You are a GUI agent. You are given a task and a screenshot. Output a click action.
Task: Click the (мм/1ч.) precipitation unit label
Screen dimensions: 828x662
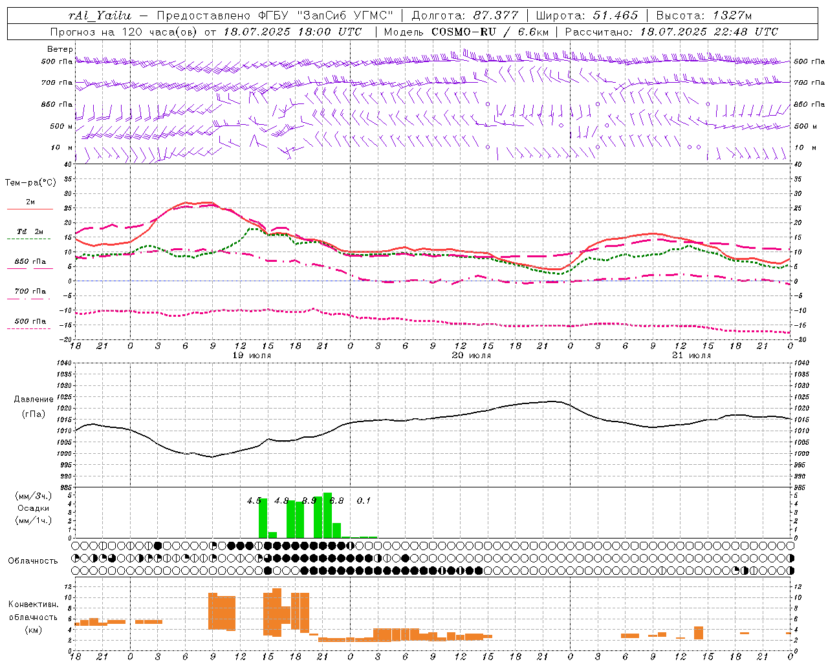(x=34, y=520)
